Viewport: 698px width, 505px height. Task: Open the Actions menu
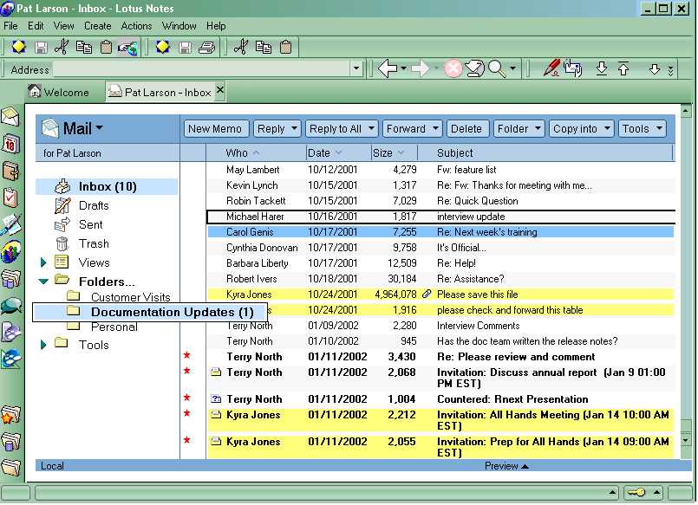tap(136, 26)
